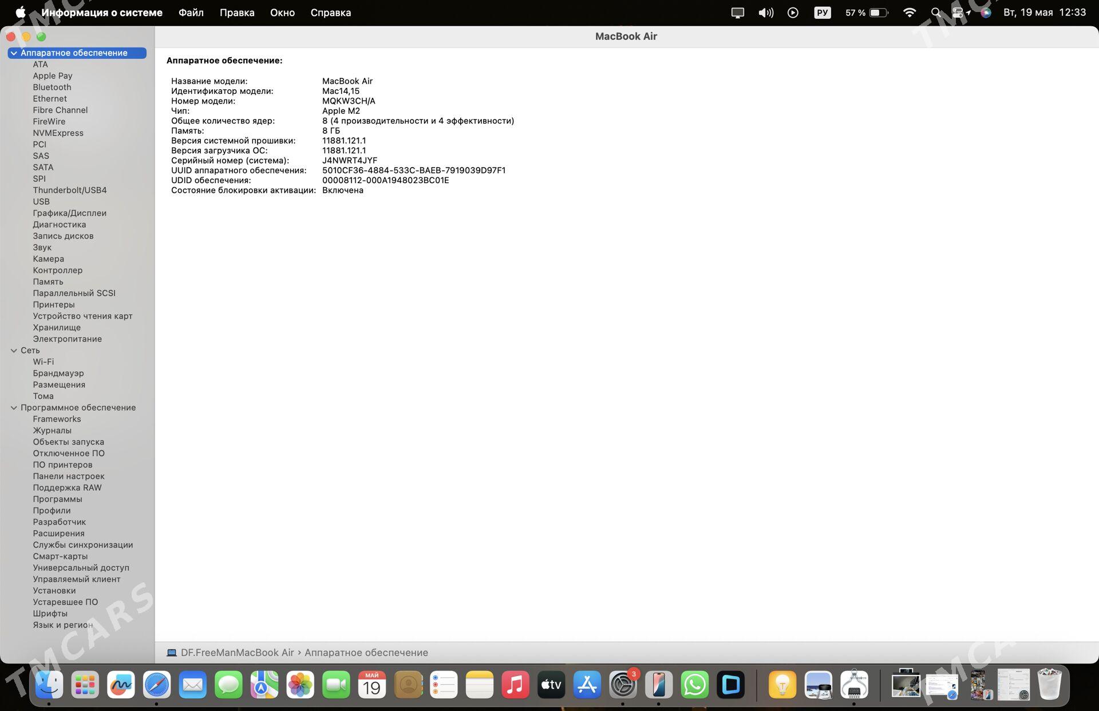The image size is (1099, 711).
Task: Open the Tips lightbulb app in the Dock
Action: point(782,684)
